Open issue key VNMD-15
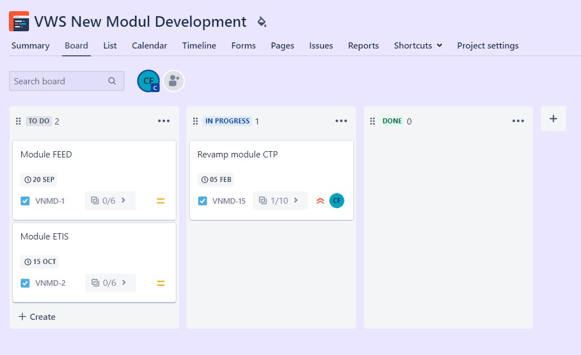The image size is (581, 355). (x=229, y=201)
